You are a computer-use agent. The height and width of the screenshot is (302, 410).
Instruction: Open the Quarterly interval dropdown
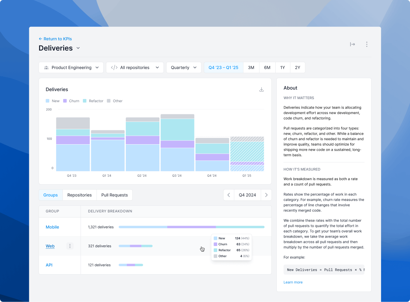click(184, 68)
